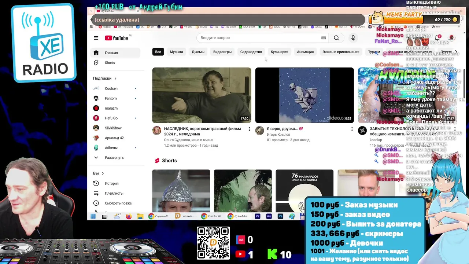Select the "Джемы" filter chip

198,52
